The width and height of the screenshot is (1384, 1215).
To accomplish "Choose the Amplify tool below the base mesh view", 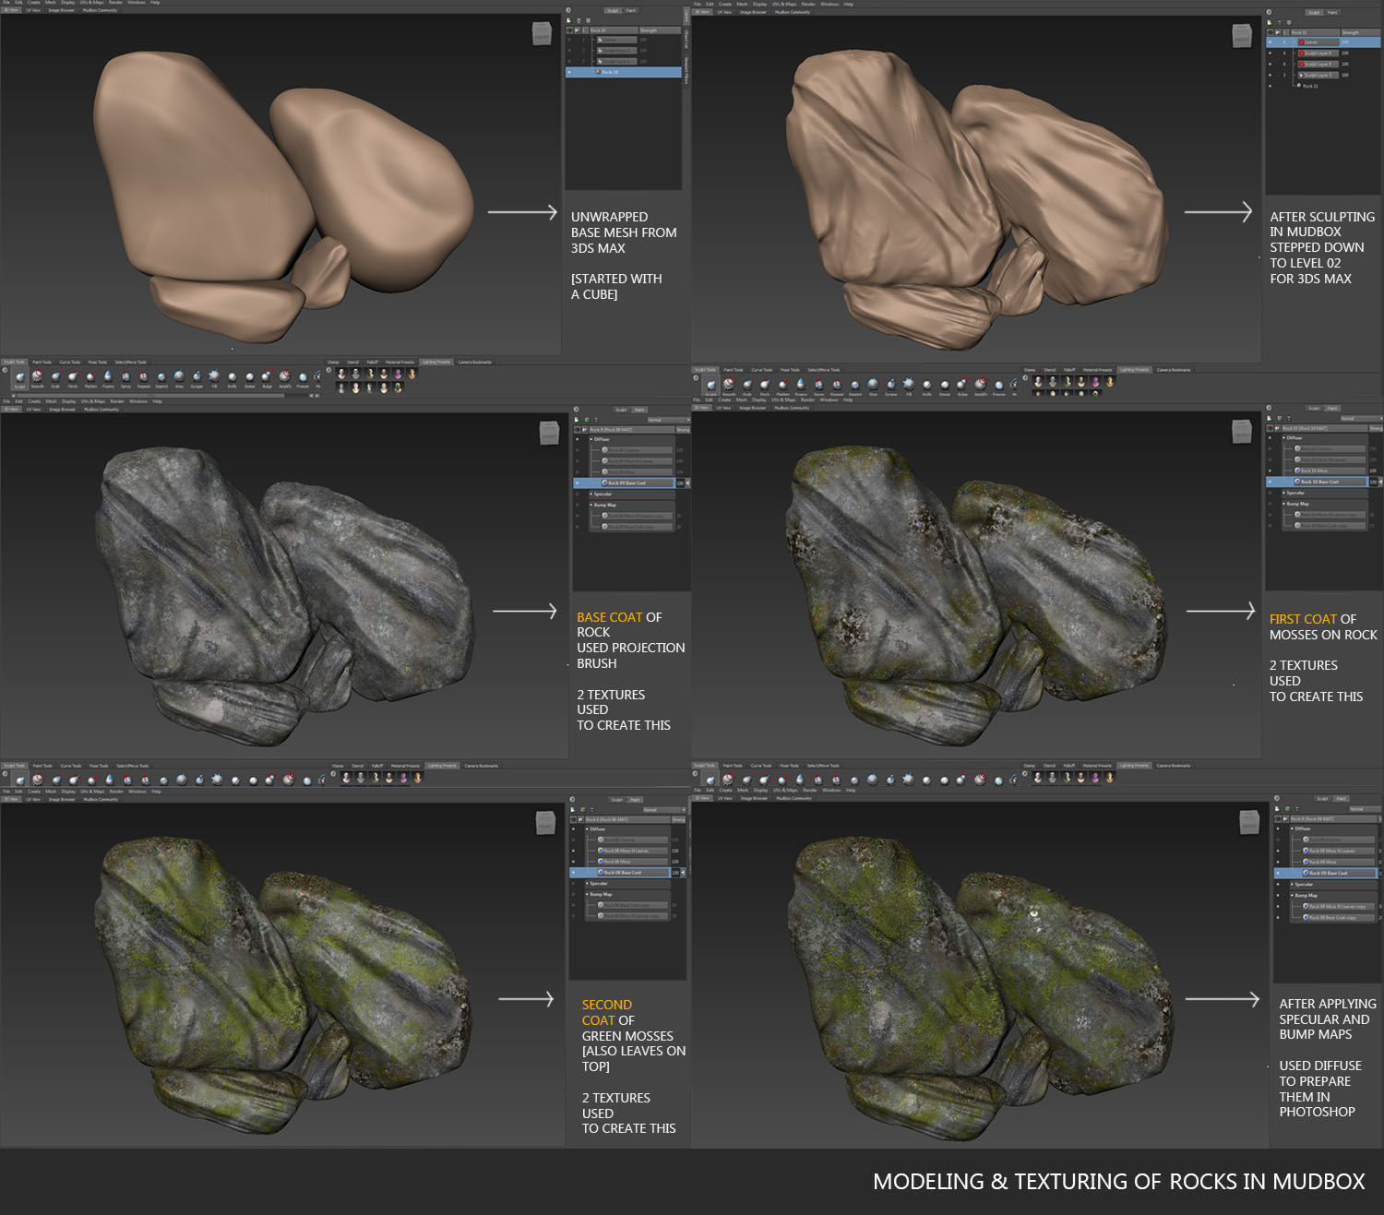I will [285, 376].
